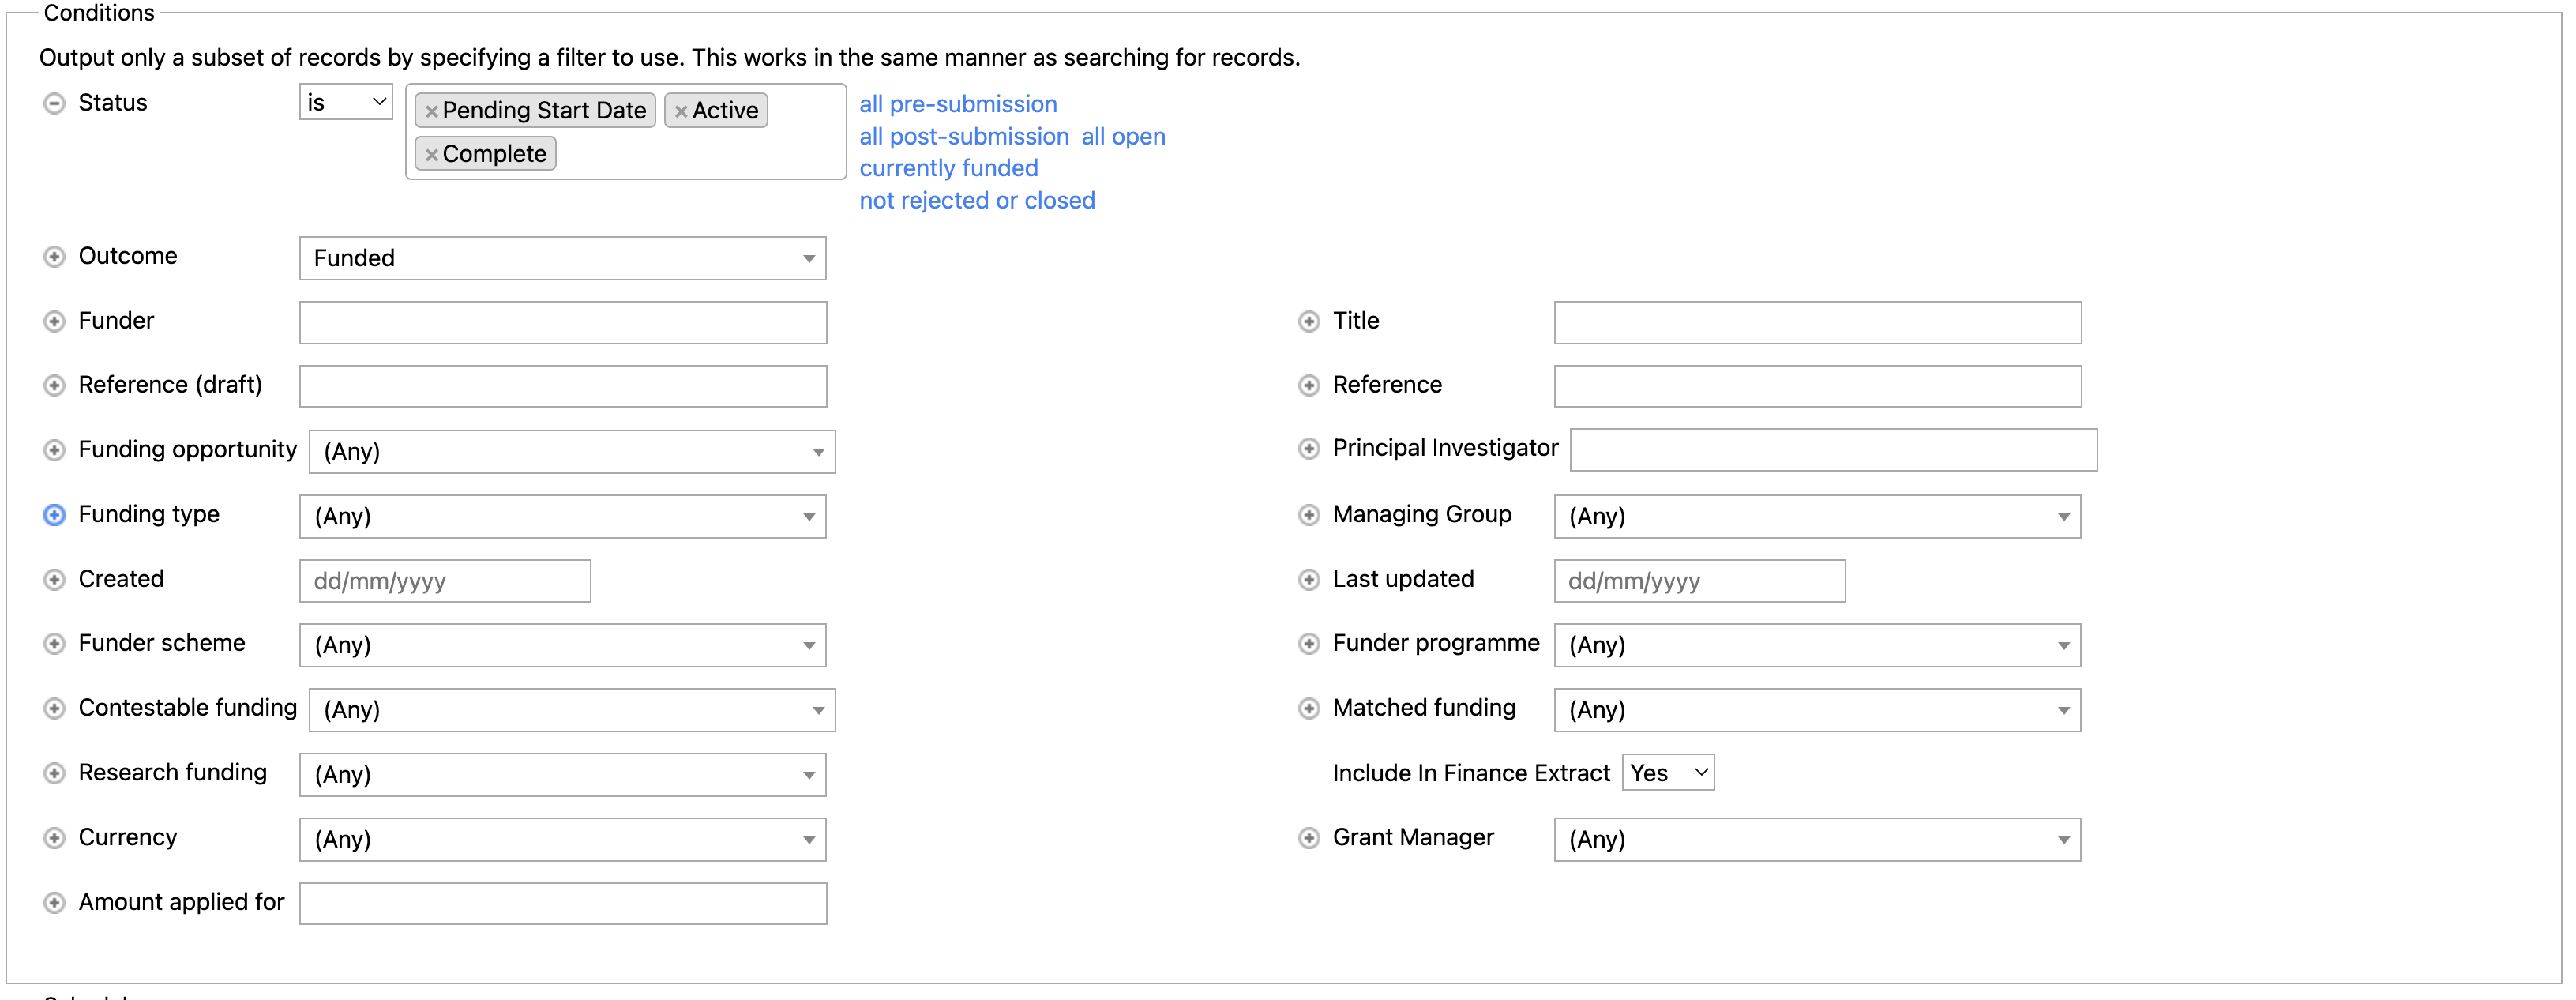Collapse the Status condition minus icon
2576x1000 pixels.
click(x=54, y=104)
